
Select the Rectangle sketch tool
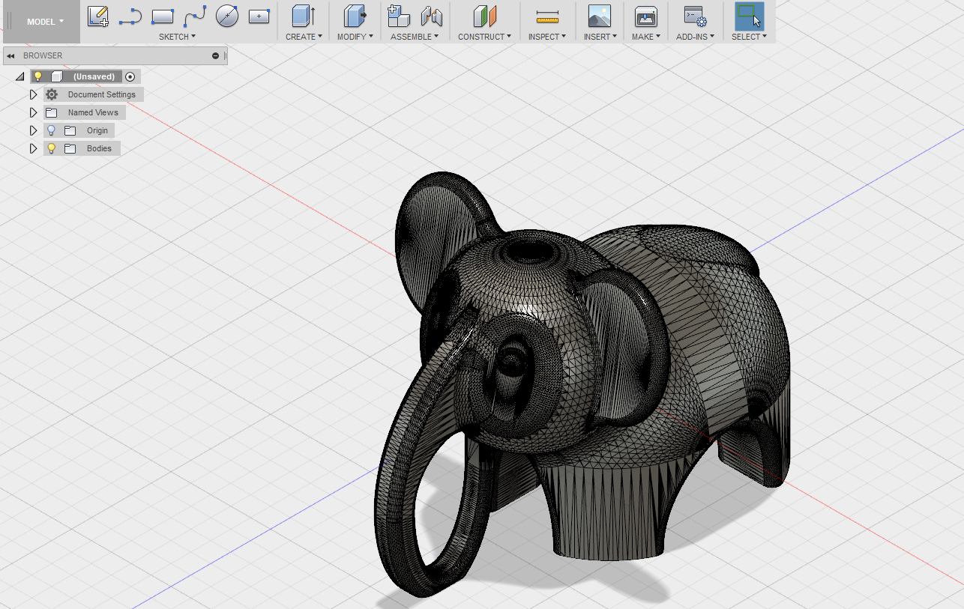(163, 16)
